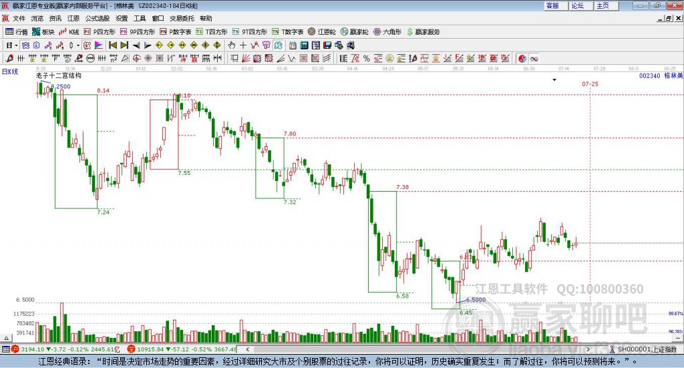Open the 工具 menu
The width and height of the screenshot is (684, 368).
coord(140,18)
